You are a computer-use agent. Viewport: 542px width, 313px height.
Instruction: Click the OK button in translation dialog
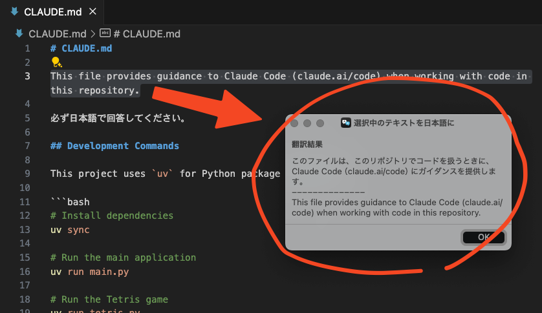(484, 237)
